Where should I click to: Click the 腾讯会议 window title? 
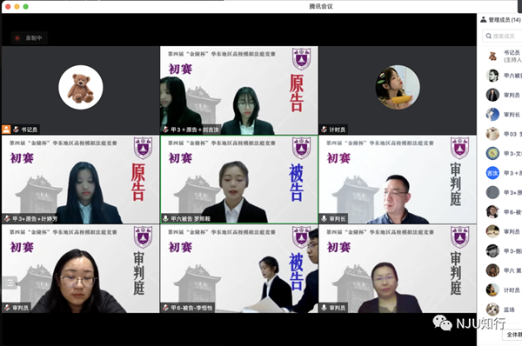click(x=321, y=6)
